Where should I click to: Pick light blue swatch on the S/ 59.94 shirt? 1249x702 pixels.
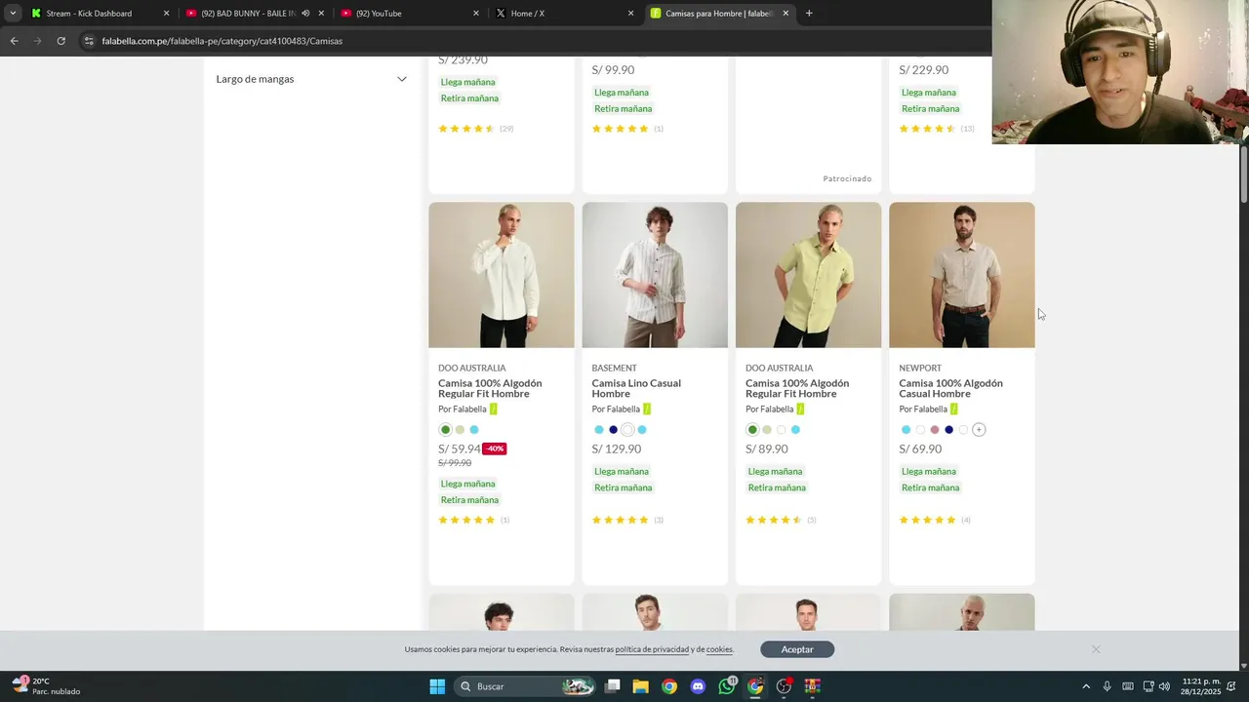pos(474,430)
